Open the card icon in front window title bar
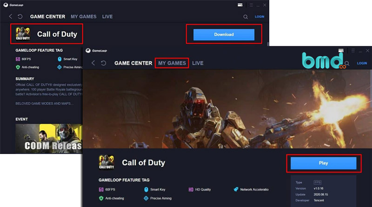The width and height of the screenshot is (372, 207). click(x=341, y=50)
